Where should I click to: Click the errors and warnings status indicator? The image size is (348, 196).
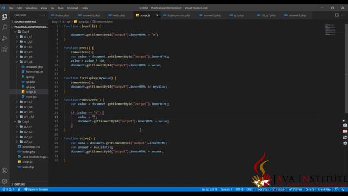(8, 189)
